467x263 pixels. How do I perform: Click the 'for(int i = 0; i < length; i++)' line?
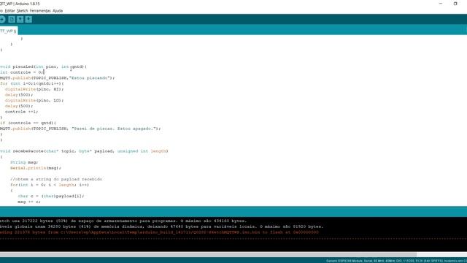click(x=50, y=185)
